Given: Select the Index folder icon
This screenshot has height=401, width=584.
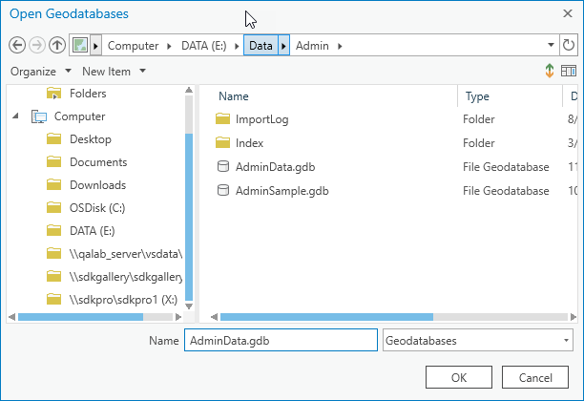Looking at the screenshot, I should [x=222, y=142].
